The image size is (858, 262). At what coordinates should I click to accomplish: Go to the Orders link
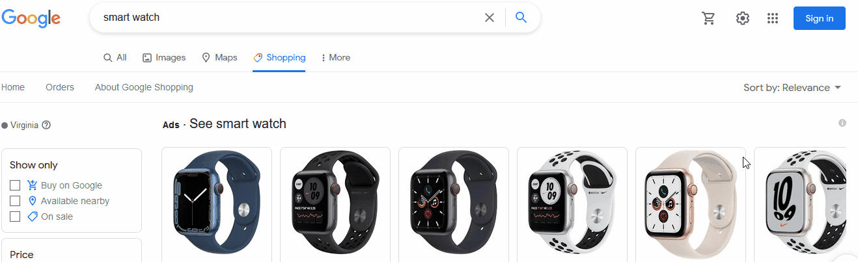(x=60, y=87)
